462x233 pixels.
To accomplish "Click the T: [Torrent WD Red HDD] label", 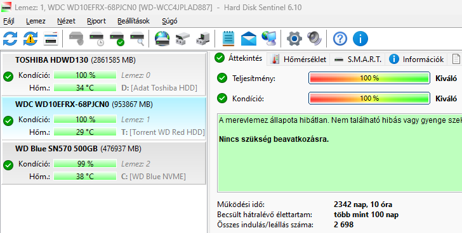I will click(163, 132).
